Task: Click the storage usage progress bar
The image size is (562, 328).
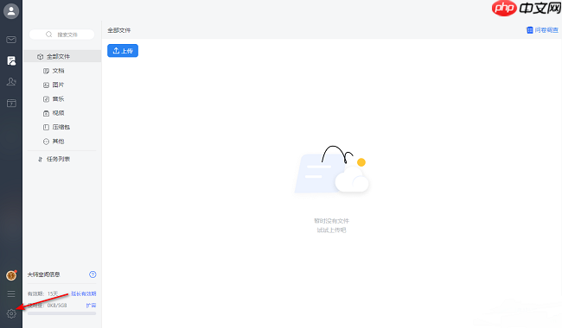Action: [61, 313]
